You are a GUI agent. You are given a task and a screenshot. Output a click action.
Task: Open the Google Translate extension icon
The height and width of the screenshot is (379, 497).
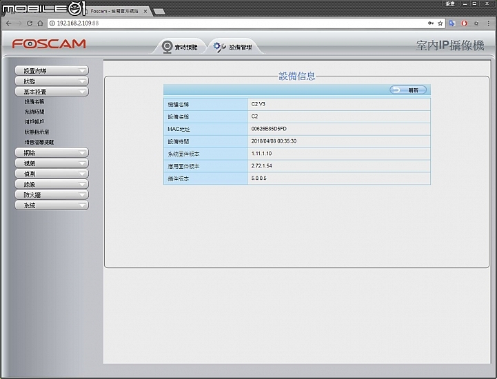pos(452,23)
